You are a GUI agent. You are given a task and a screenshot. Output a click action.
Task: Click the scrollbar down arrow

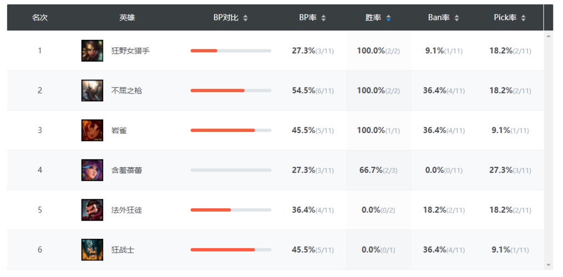click(x=549, y=265)
